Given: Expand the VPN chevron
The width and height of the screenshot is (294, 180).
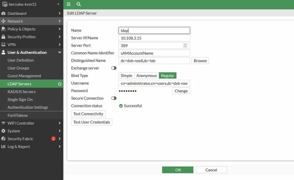Looking at the screenshot, I should 59,44.
